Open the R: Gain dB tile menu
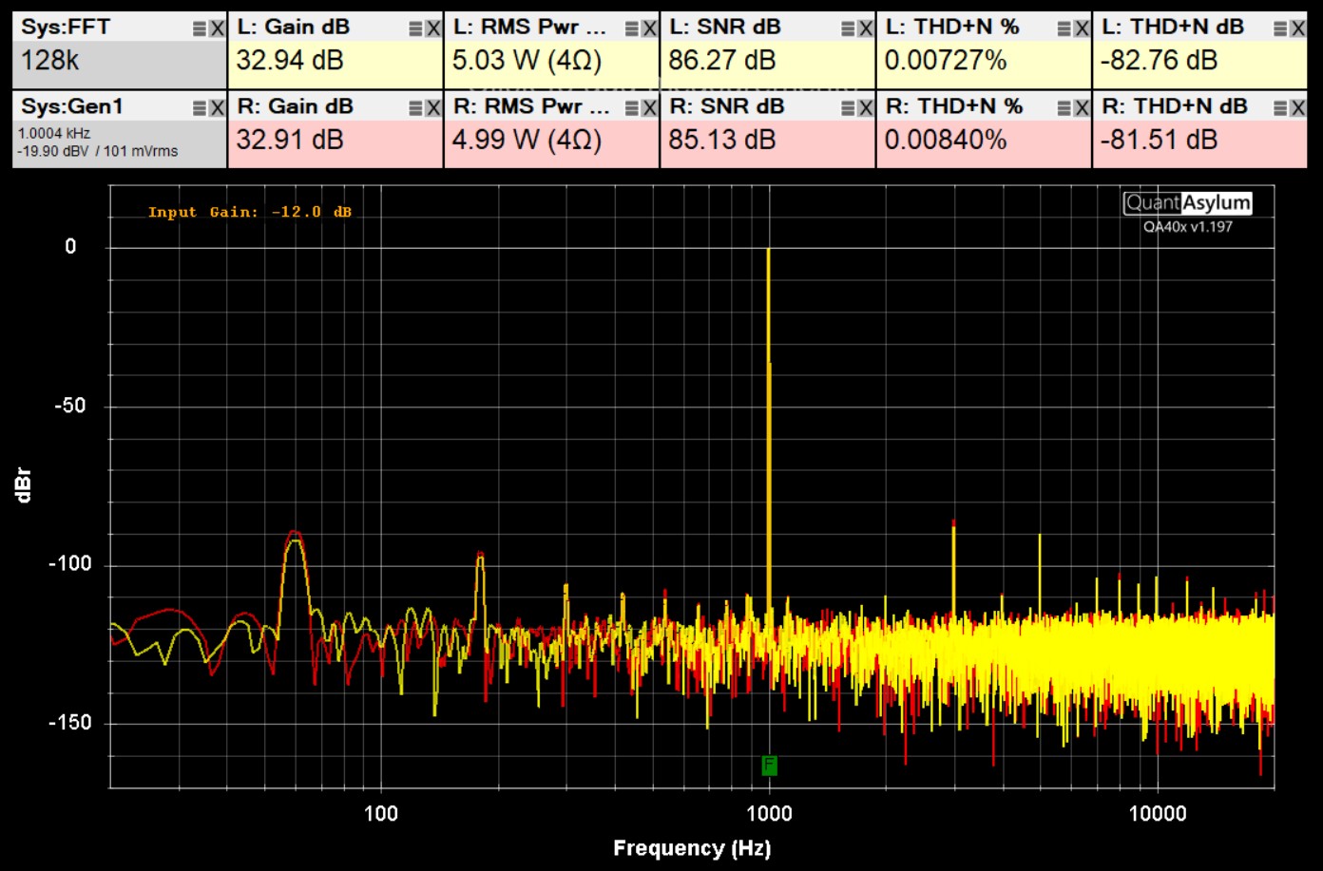This screenshot has height=871, width=1323. [415, 108]
